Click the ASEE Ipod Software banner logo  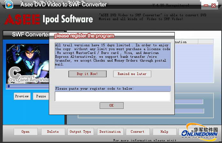click(49, 19)
